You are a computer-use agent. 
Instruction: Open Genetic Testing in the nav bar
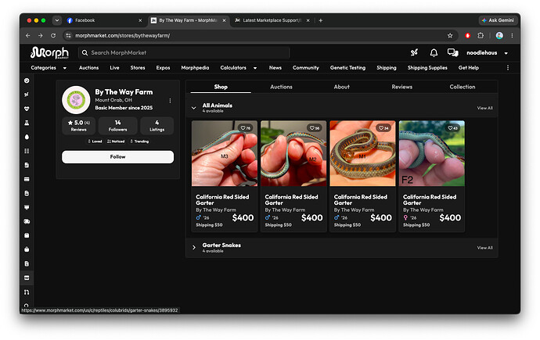347,68
